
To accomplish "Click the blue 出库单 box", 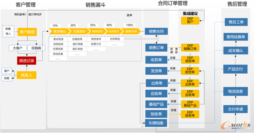I will click(157, 83).
